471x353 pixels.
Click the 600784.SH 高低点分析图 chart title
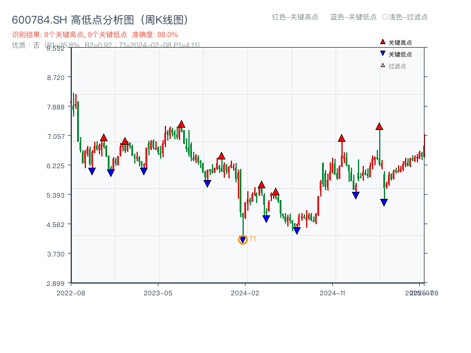tap(100, 20)
